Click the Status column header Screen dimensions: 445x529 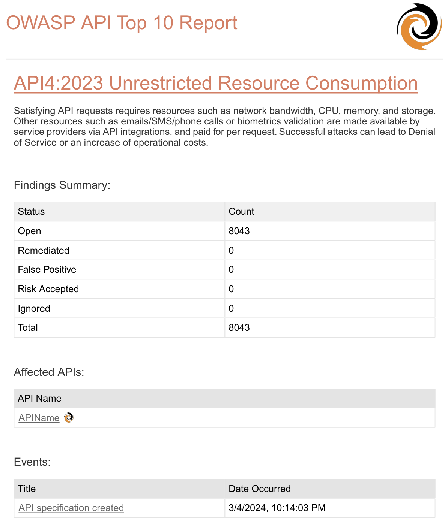click(32, 211)
